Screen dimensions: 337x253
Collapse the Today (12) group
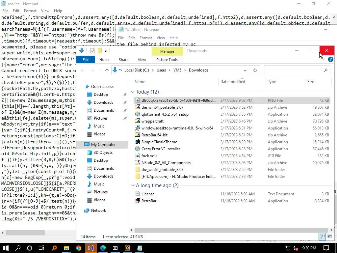pos(133,92)
